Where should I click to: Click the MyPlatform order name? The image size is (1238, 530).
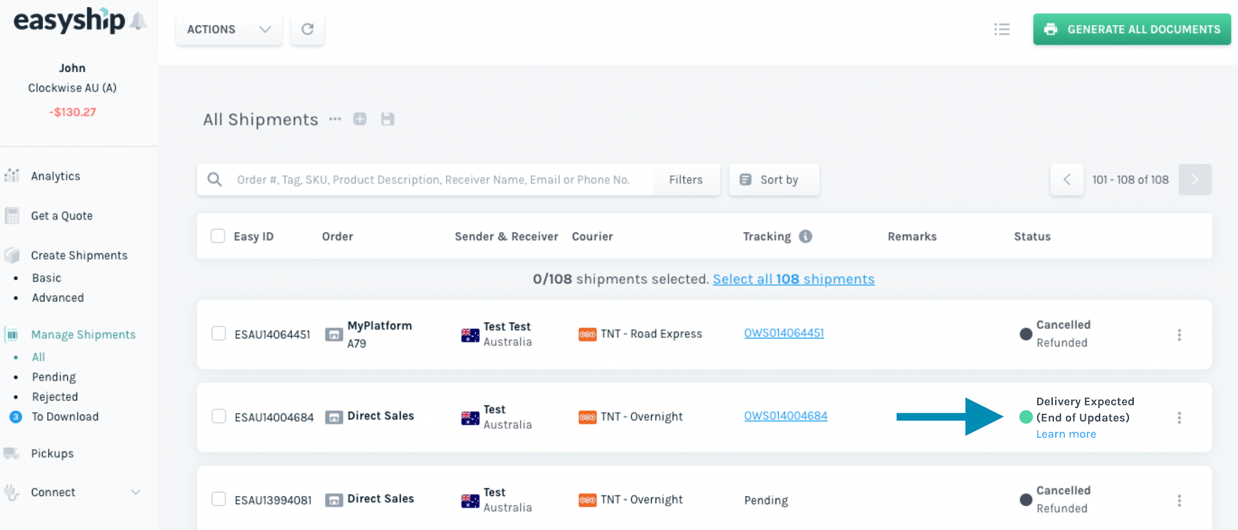379,326
